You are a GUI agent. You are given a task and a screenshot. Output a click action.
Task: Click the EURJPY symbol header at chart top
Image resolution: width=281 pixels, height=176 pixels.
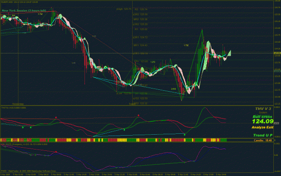[x=19, y=2]
